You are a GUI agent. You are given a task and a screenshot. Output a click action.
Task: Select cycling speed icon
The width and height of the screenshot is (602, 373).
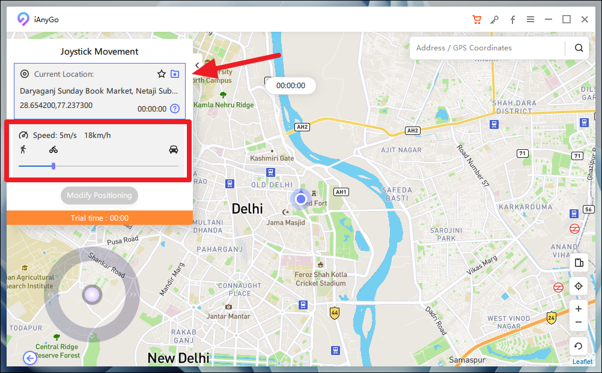point(53,149)
